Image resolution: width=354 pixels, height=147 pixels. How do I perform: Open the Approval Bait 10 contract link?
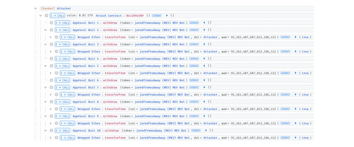(x=87, y=130)
